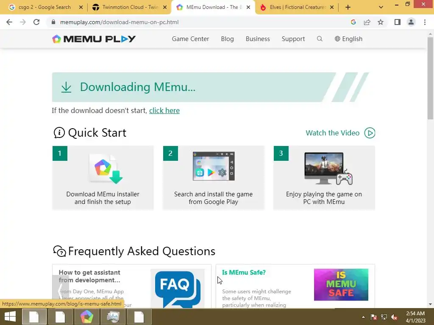Click Watch the Video link
This screenshot has width=434, height=325.
pos(332,133)
